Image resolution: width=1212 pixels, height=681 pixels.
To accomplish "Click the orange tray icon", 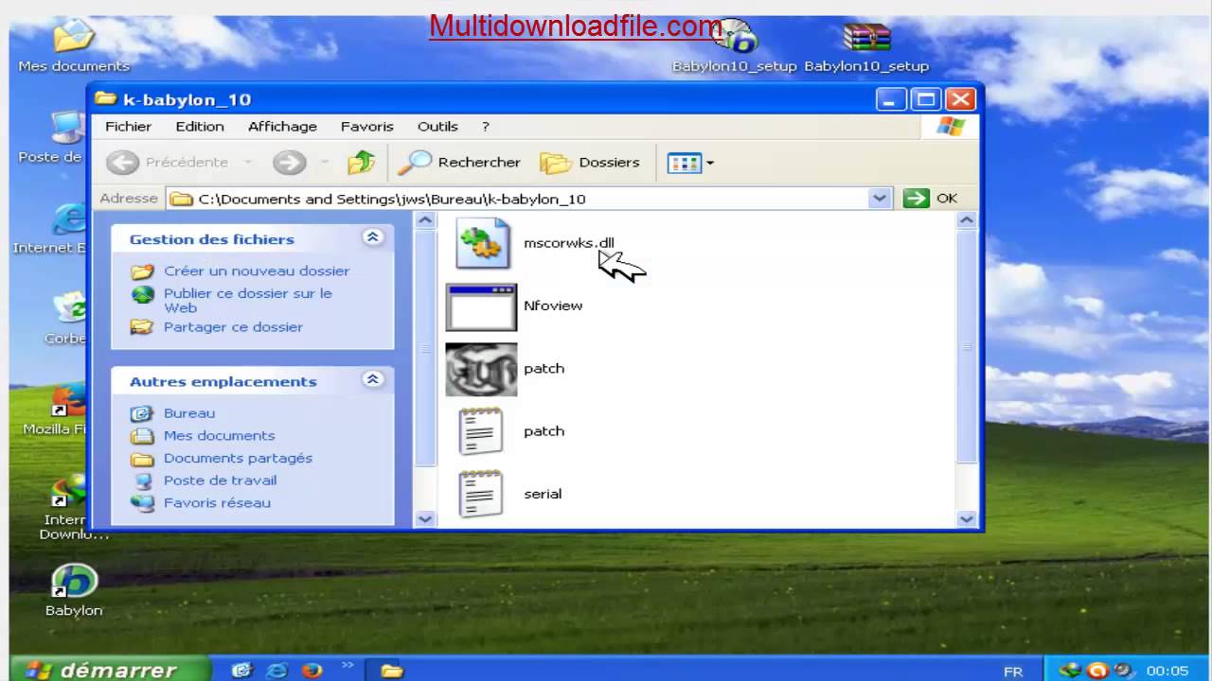I will pyautogui.click(x=1096, y=671).
